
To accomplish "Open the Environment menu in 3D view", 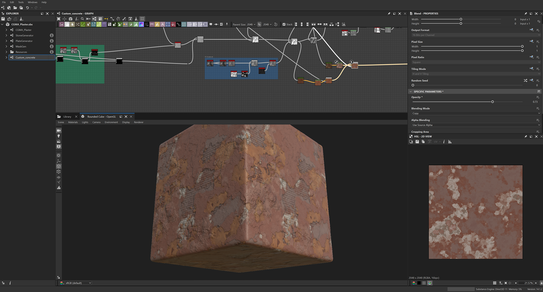I will point(111,122).
